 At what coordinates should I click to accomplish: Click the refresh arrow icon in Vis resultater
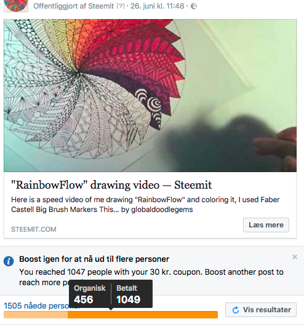236,310
